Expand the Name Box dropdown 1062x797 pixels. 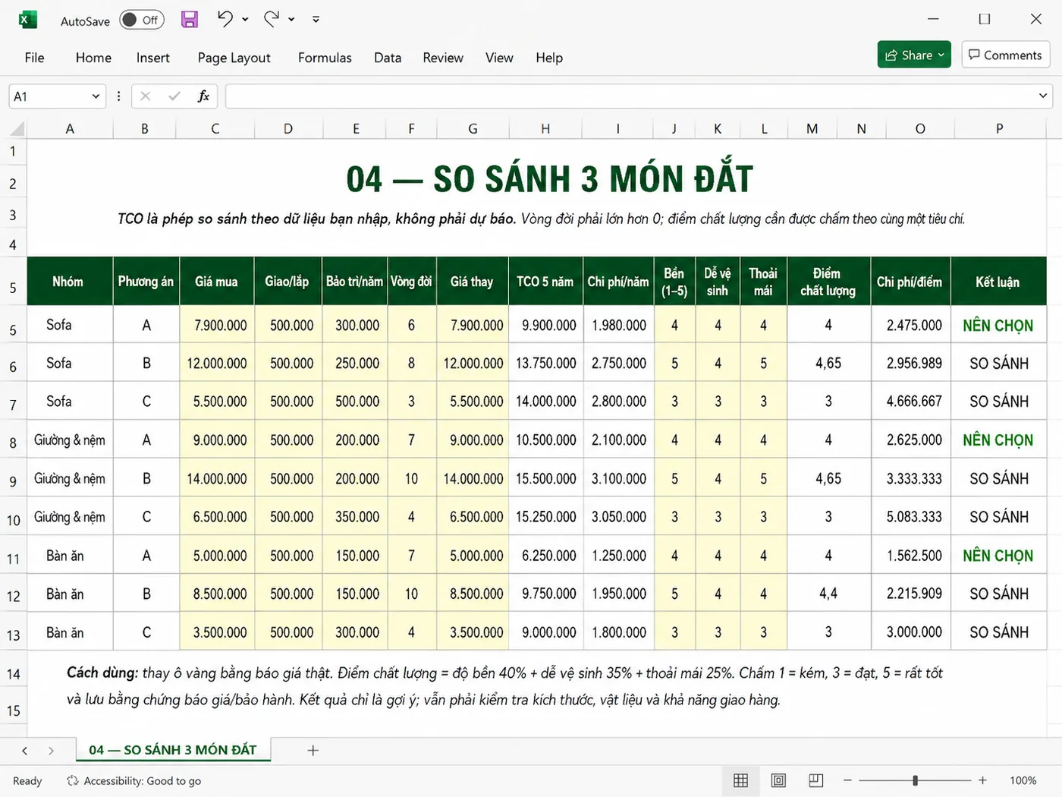tap(96, 96)
